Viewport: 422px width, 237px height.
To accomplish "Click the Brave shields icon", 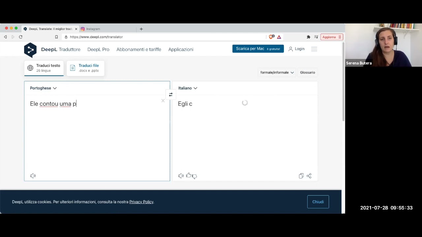I will 271,37.
